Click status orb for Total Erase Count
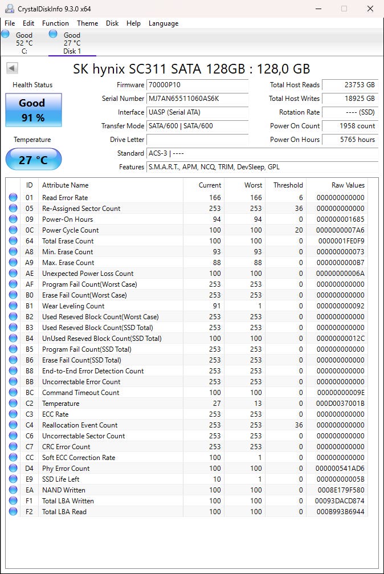 click(13, 241)
